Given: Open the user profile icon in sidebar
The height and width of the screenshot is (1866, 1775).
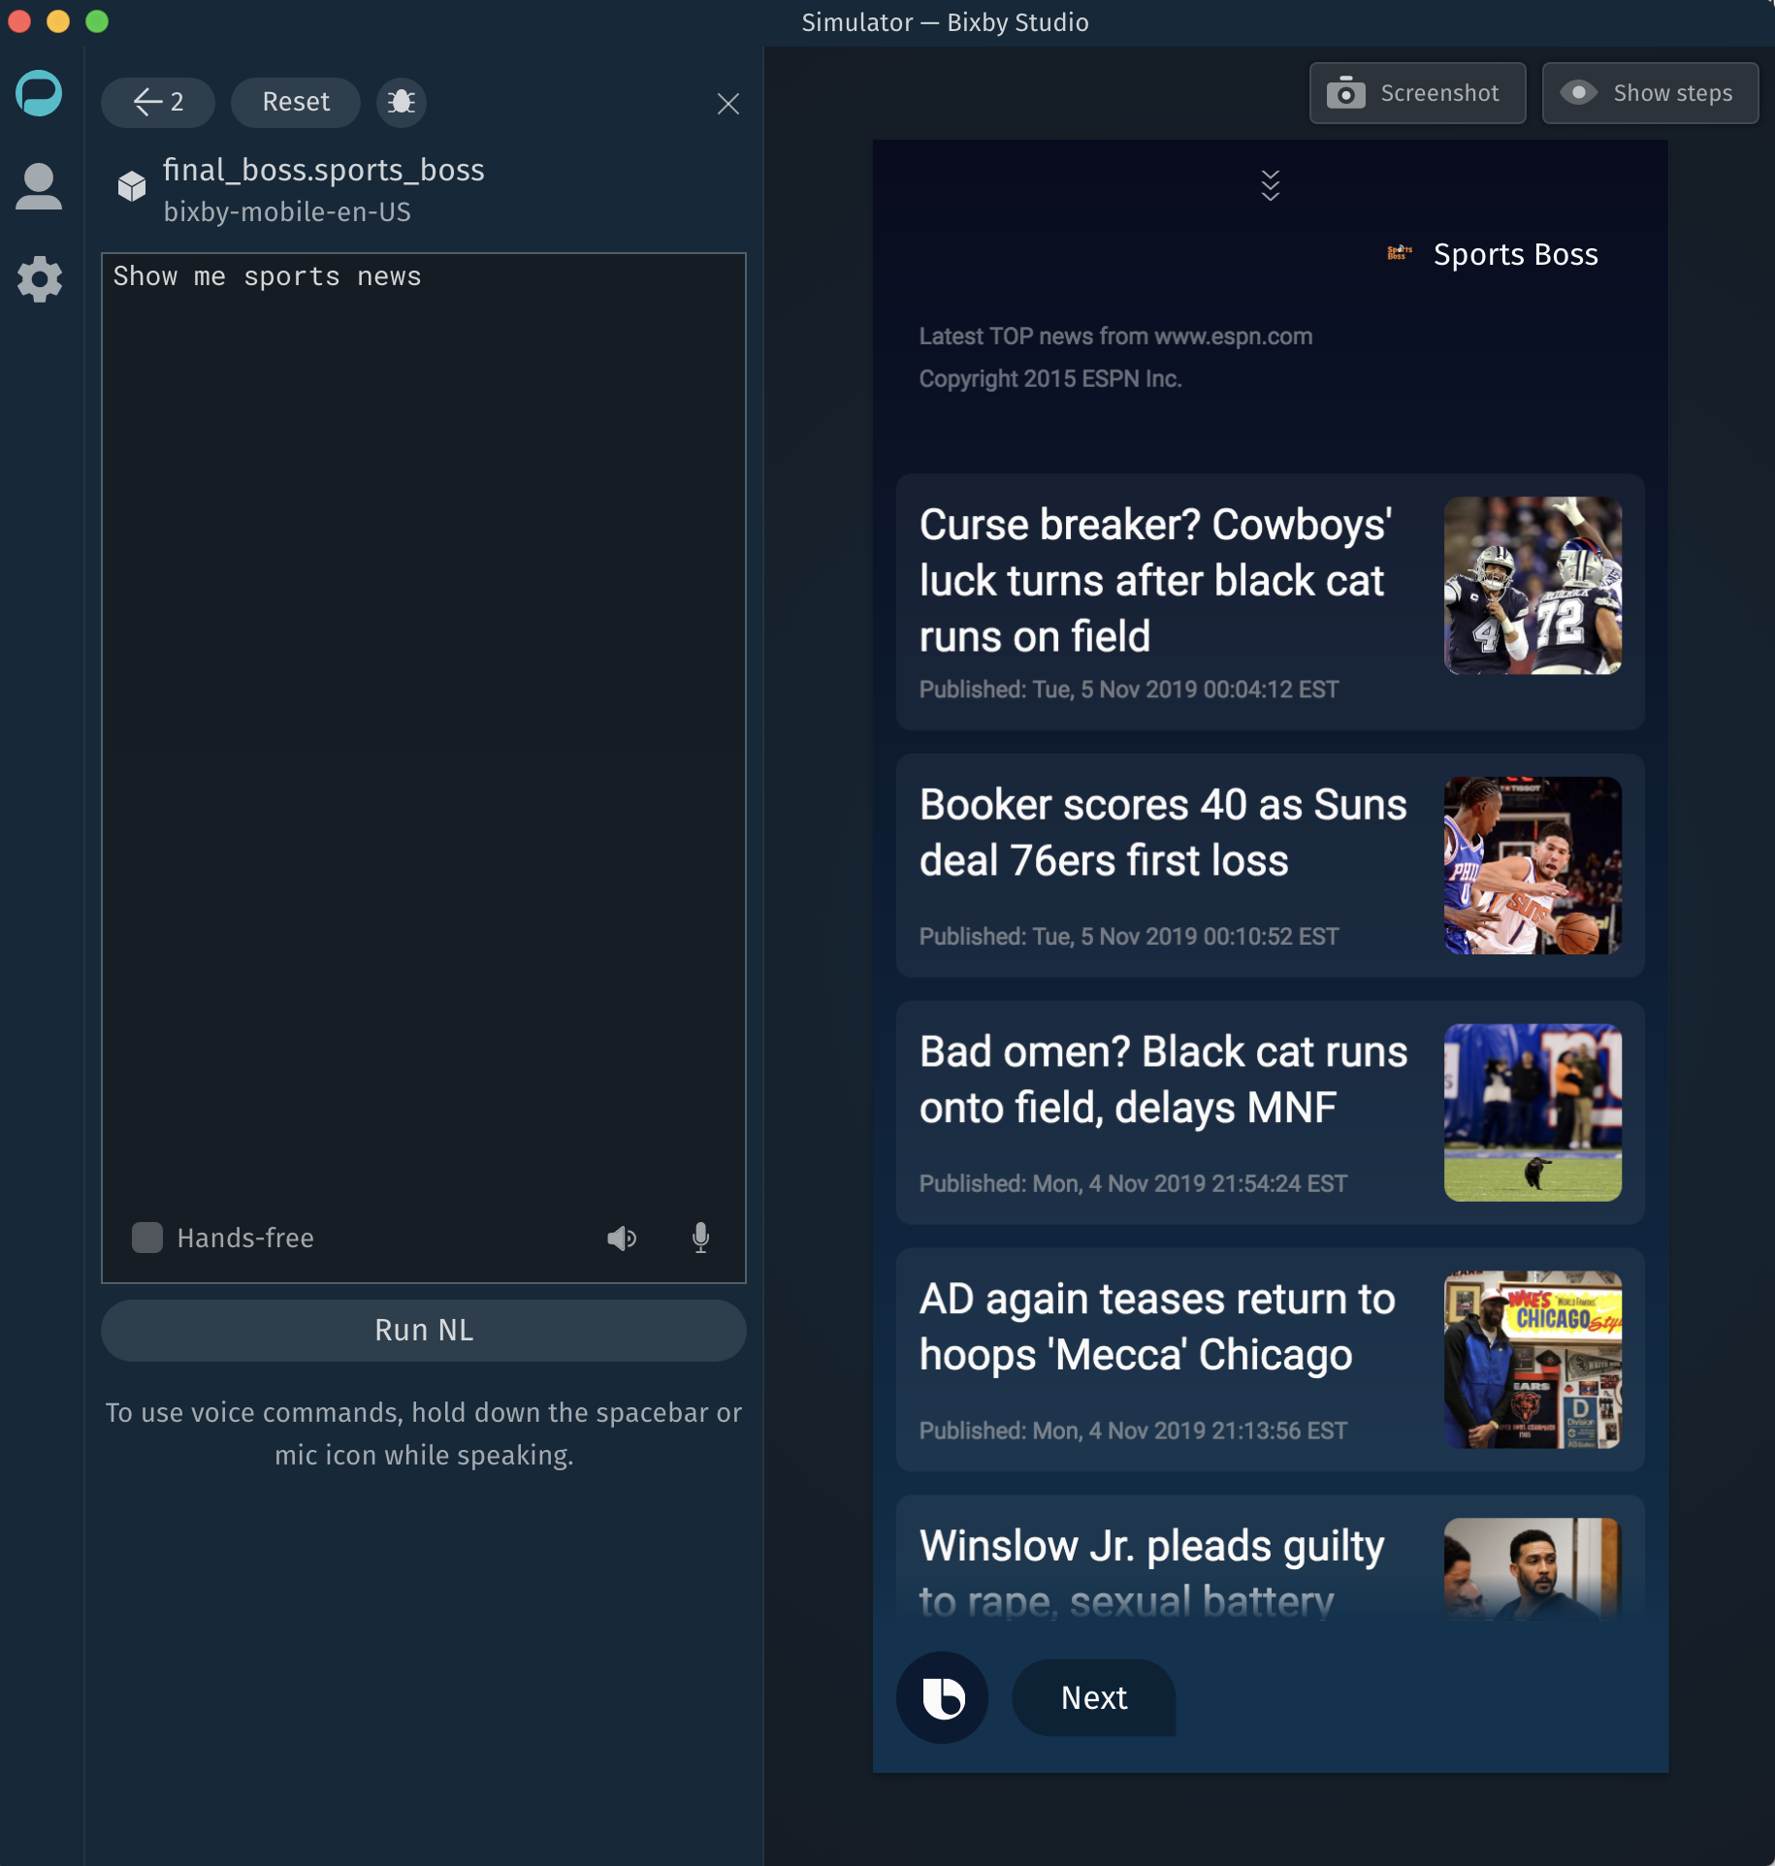Looking at the screenshot, I should [39, 186].
